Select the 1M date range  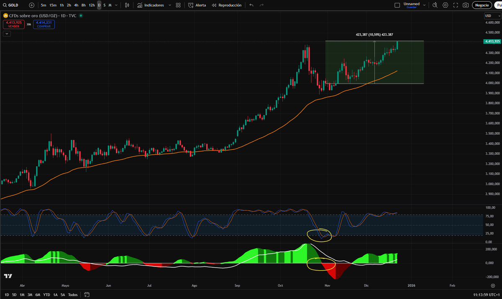tap(22, 295)
